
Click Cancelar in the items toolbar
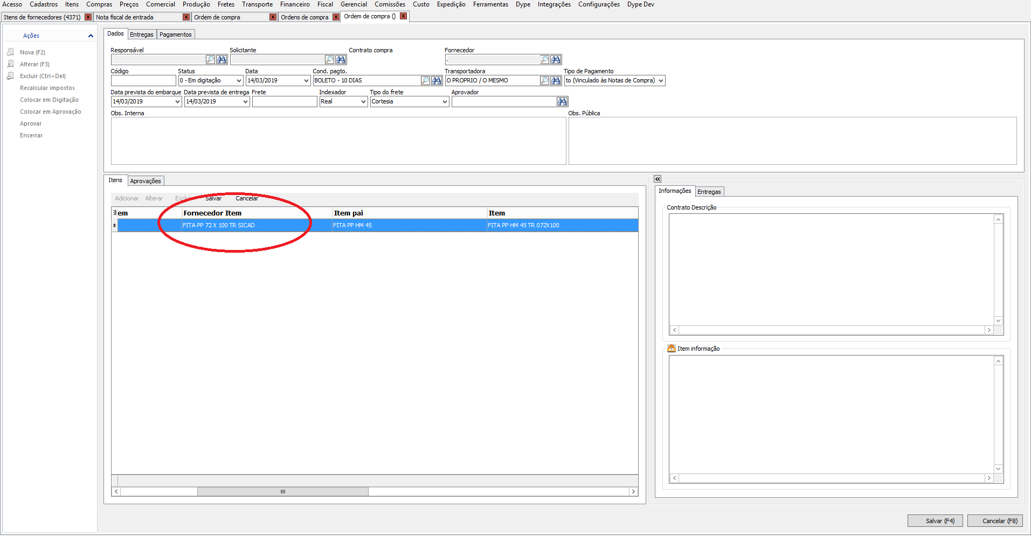(x=247, y=198)
